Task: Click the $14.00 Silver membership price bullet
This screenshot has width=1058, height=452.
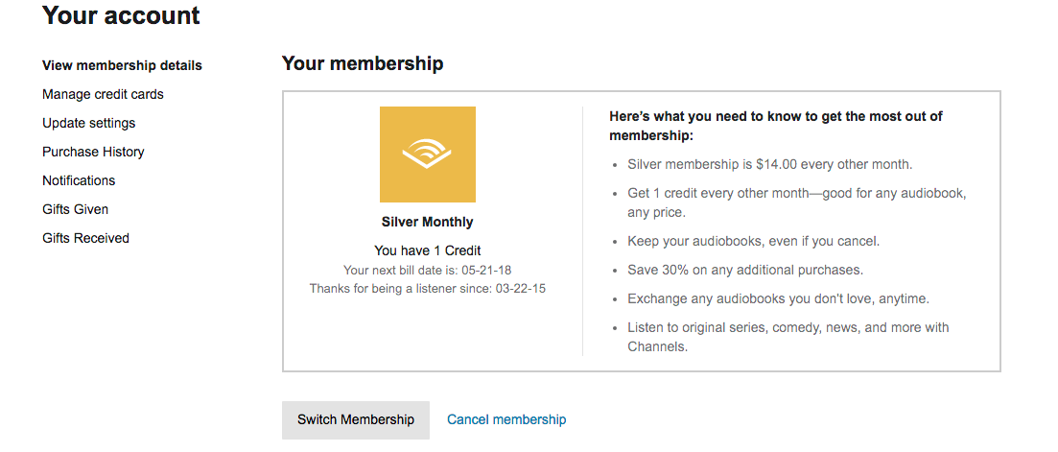Action: 769,164
